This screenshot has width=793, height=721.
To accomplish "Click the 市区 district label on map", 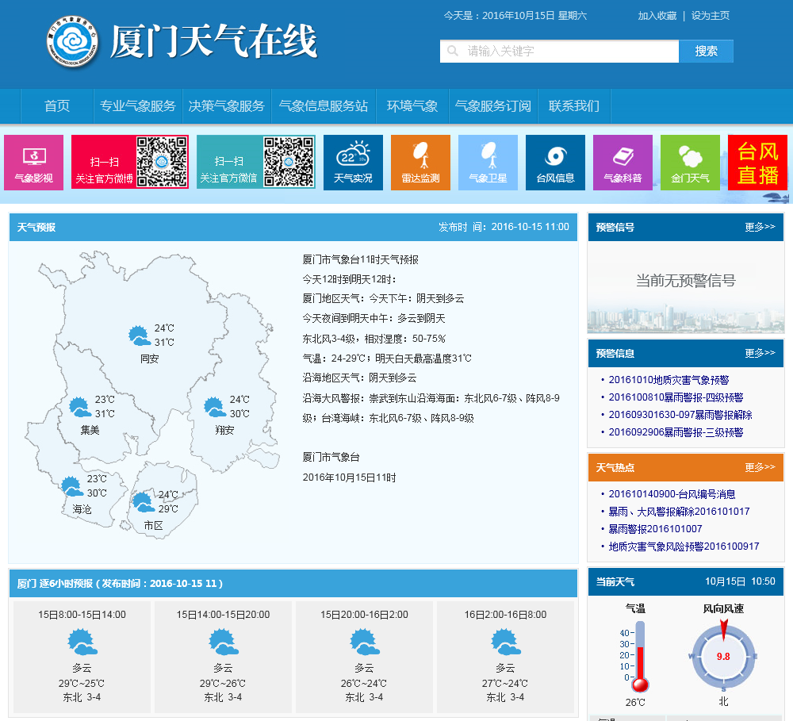I will [153, 526].
